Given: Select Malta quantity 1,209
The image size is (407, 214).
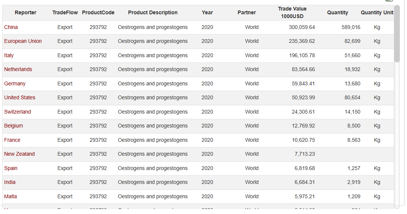Looking at the screenshot, I should (354, 197).
